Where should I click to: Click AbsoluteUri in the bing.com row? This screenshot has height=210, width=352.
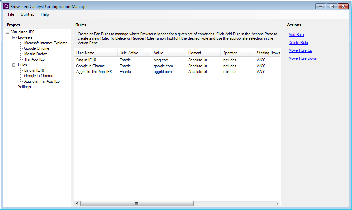pyautogui.click(x=198, y=60)
